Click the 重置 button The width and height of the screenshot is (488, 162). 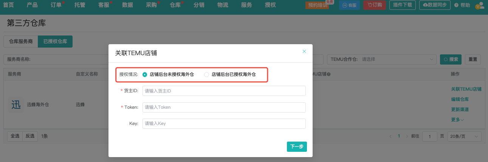click(473, 59)
